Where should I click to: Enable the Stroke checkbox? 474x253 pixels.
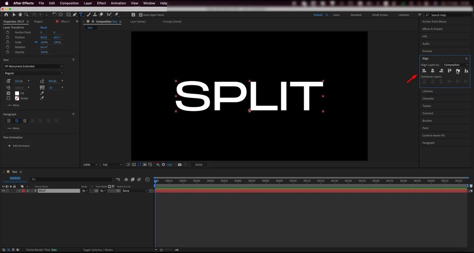8,98
